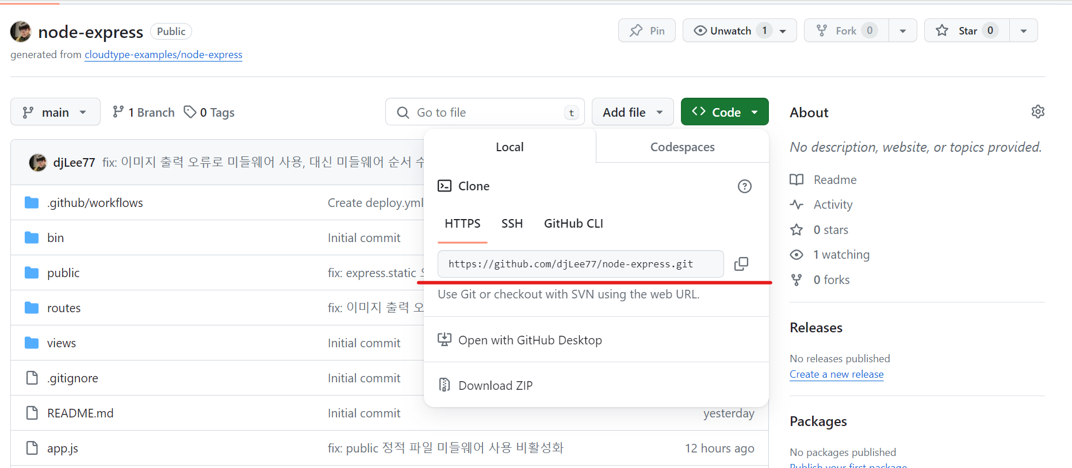
Task: Click the tag icon next to 0 Tags
Action: tap(190, 112)
